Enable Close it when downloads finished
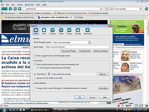149x112 pixels. [x=38, y=68]
